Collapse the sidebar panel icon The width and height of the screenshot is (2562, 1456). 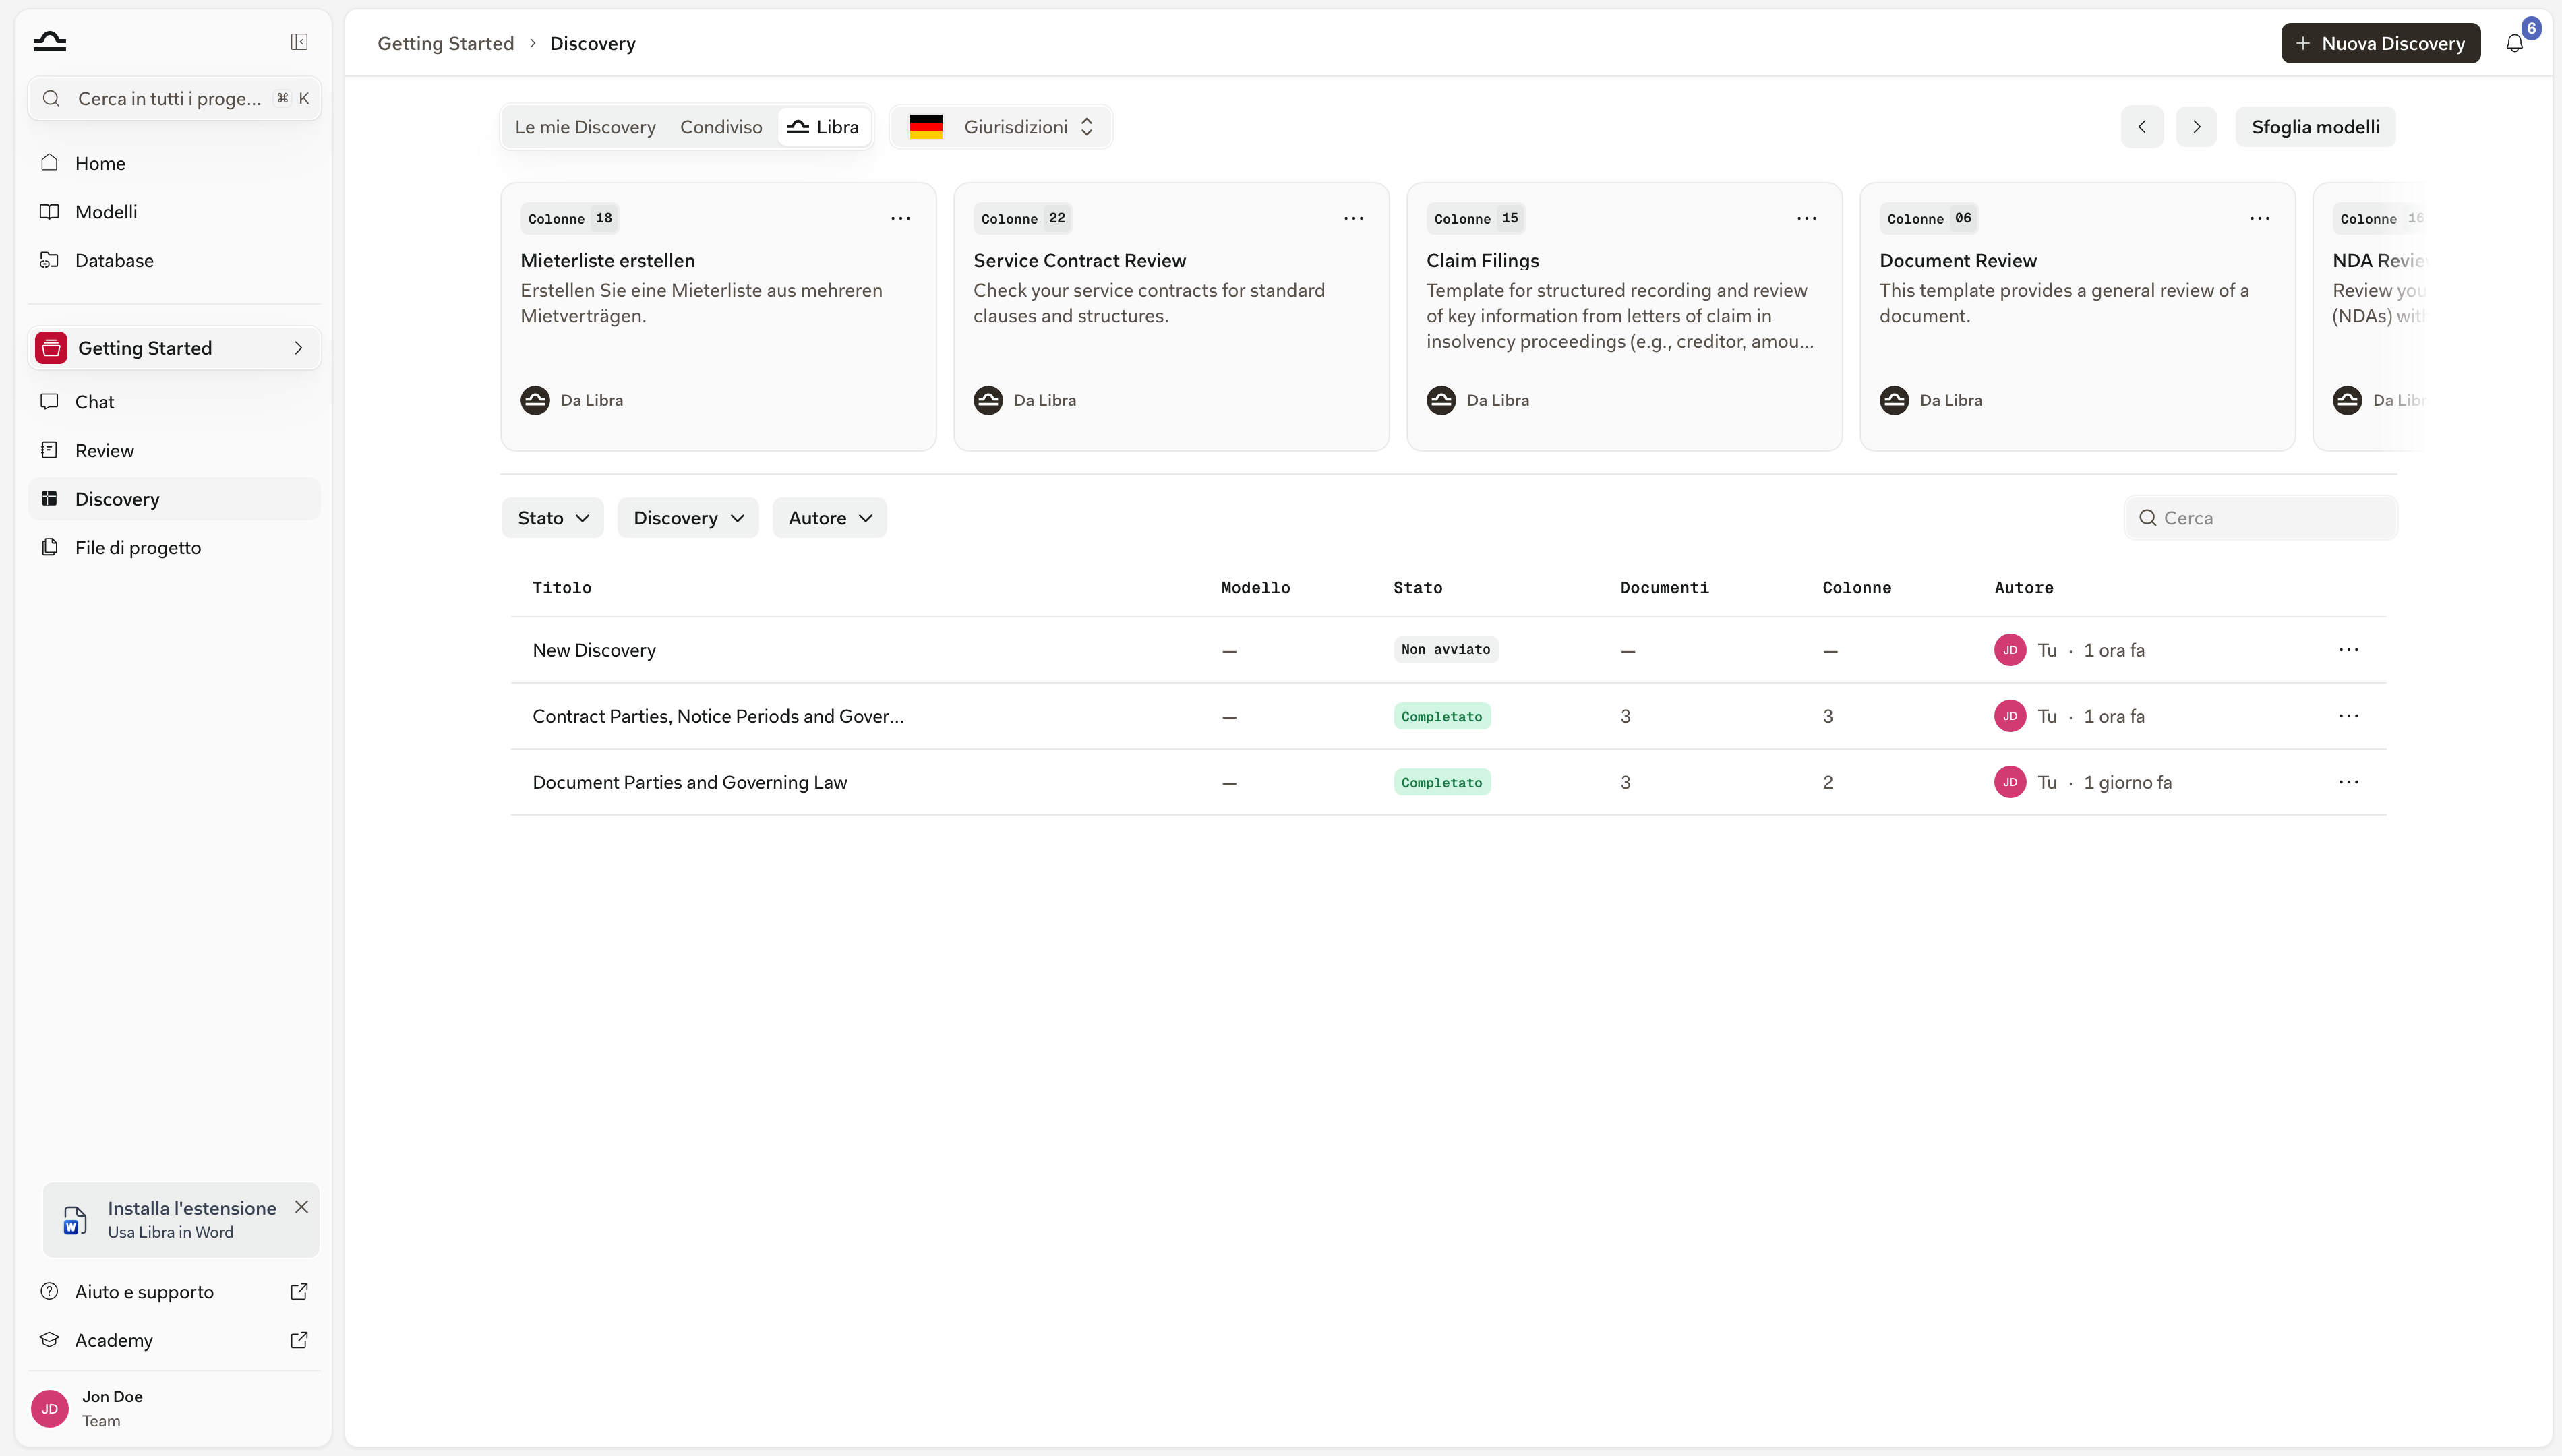(x=299, y=42)
